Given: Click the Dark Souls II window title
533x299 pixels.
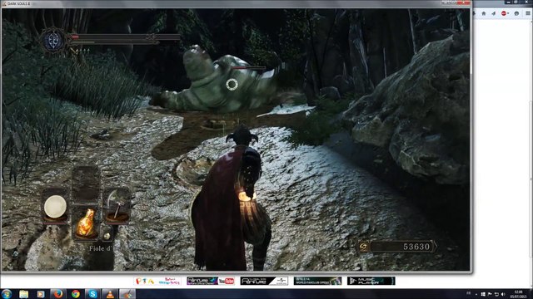Looking at the screenshot, I should coord(19,3).
